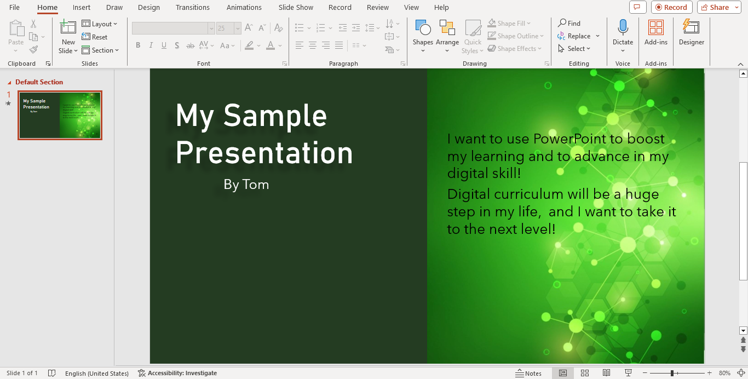Click the Dictate microphone icon
This screenshot has width=748, height=379.
click(623, 27)
